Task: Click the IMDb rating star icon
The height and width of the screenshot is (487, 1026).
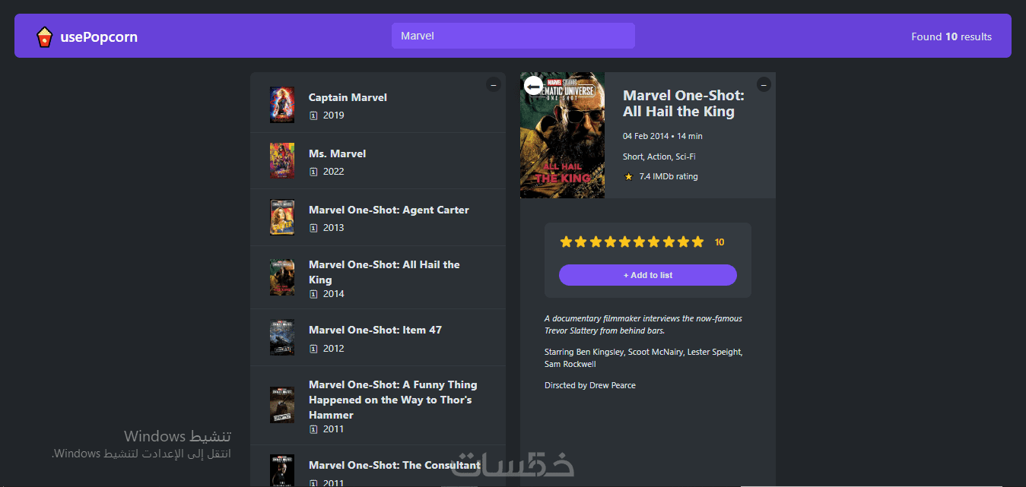Action: pos(628,176)
